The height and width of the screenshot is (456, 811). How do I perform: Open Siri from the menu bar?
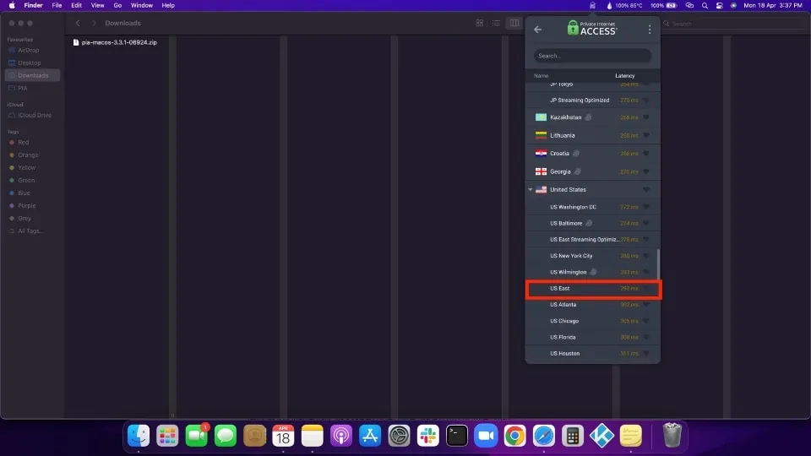(733, 5)
